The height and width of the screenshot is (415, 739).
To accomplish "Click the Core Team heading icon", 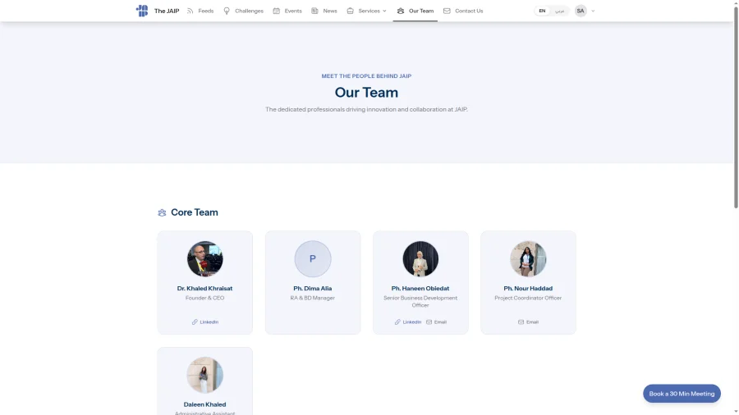I will click(x=162, y=212).
